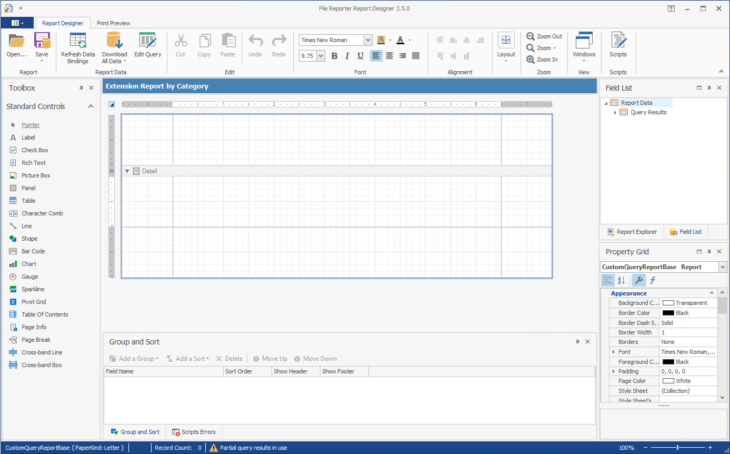Toggle italic font formatting
The width and height of the screenshot is (730, 454).
pyautogui.click(x=347, y=56)
